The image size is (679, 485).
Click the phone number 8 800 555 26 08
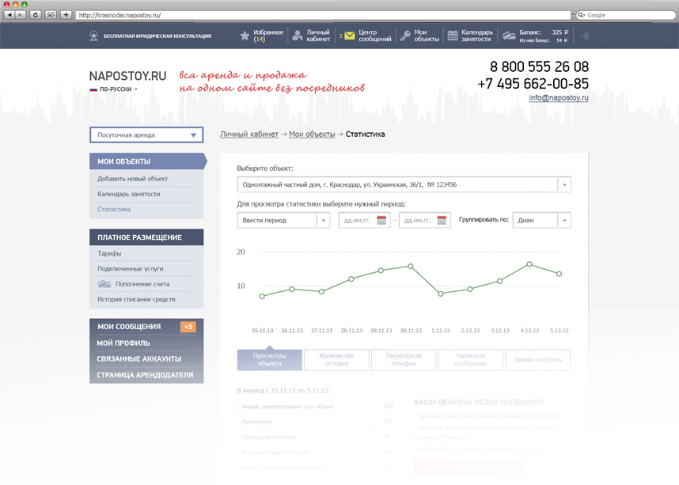point(539,66)
